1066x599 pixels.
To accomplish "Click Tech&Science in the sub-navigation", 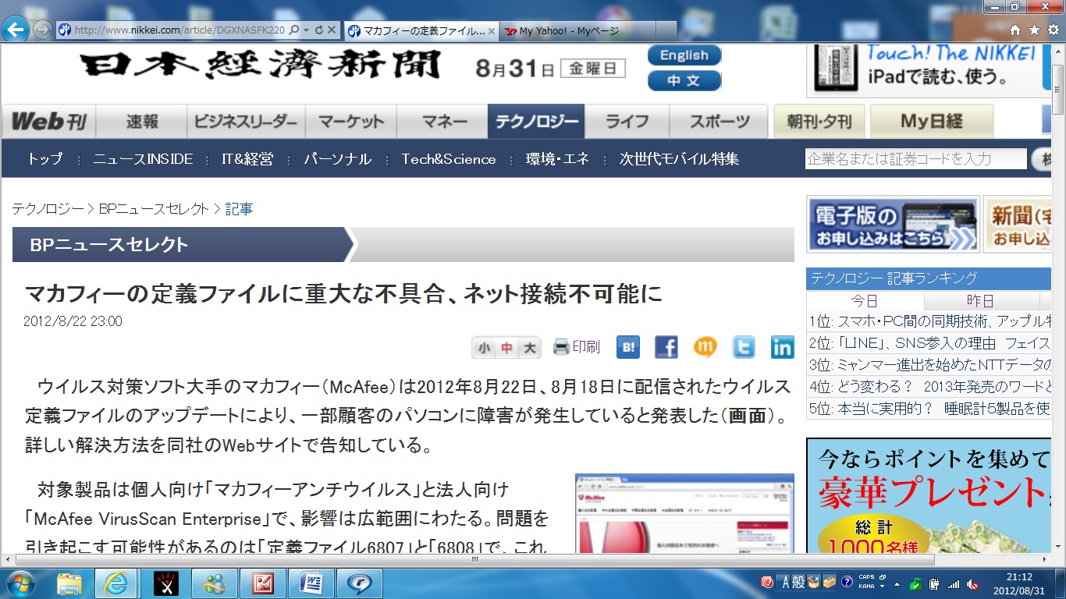I will coord(449,159).
